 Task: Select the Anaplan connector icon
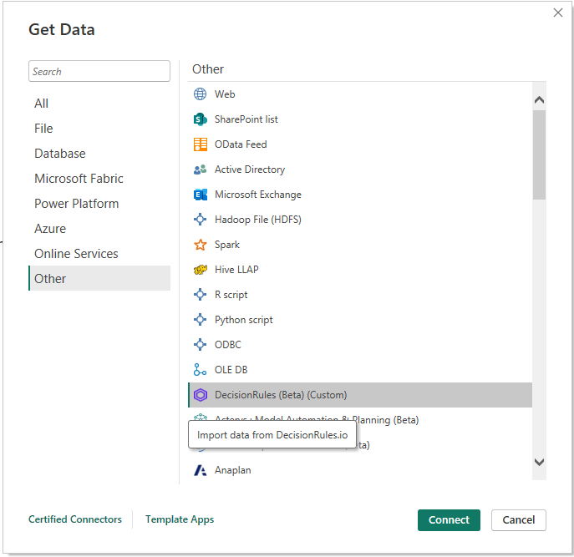201,470
